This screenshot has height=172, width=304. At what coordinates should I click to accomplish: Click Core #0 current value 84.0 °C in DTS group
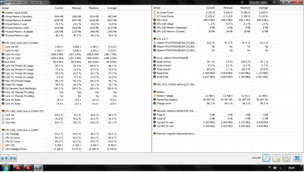(x=59, y=115)
